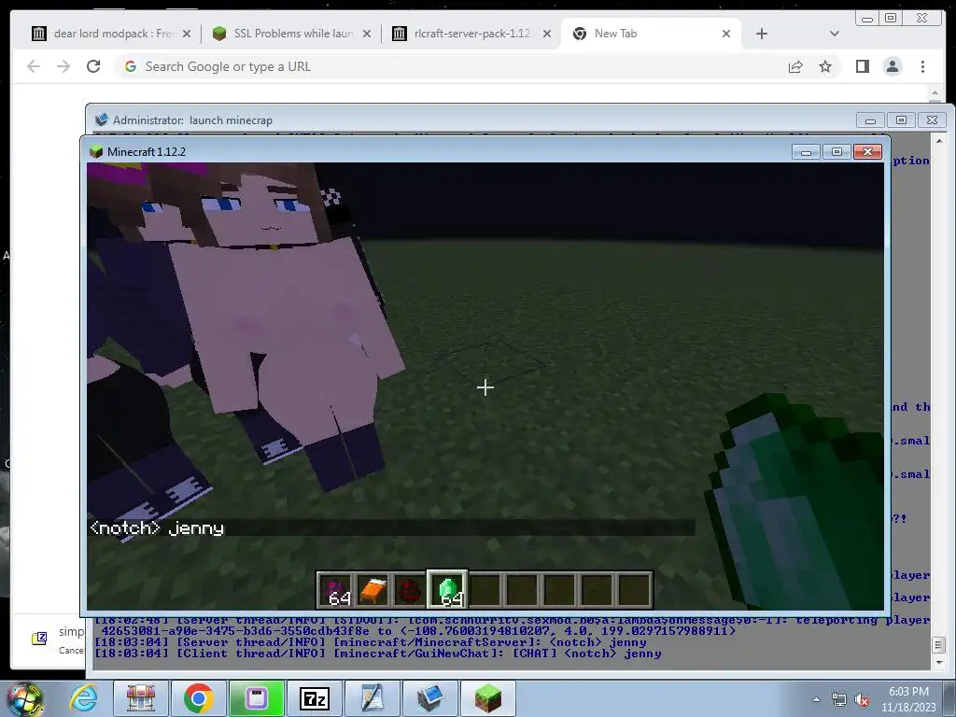Close the 'dear lord modpack' tab

tap(187, 34)
